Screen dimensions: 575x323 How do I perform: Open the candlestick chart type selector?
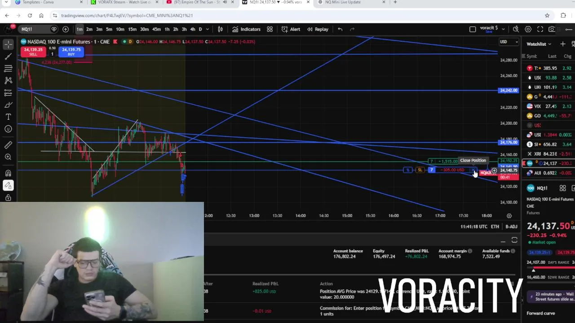point(220,29)
